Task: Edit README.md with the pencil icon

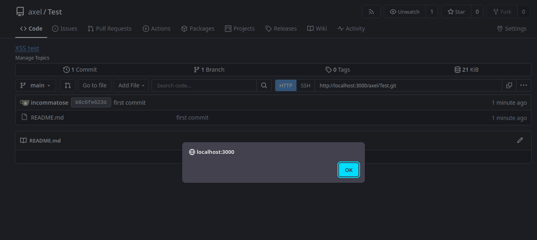Action: pyautogui.click(x=520, y=140)
